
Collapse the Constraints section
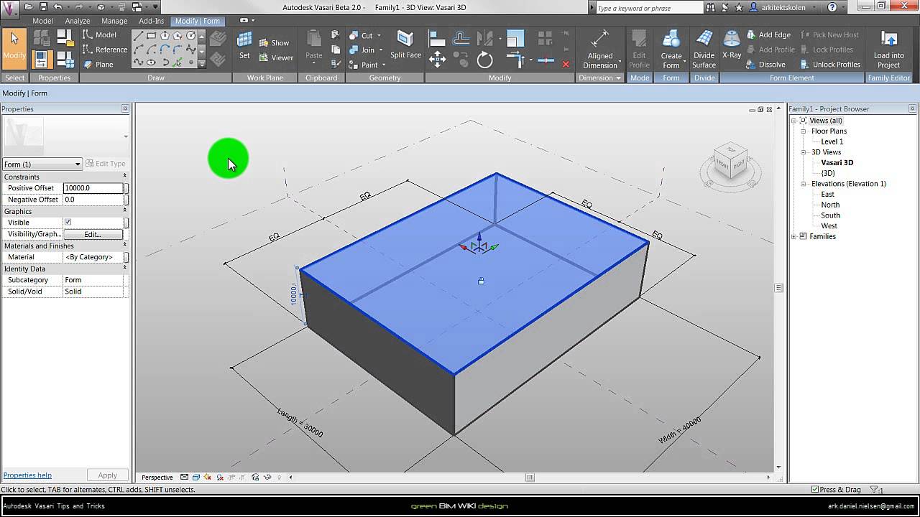click(x=124, y=176)
